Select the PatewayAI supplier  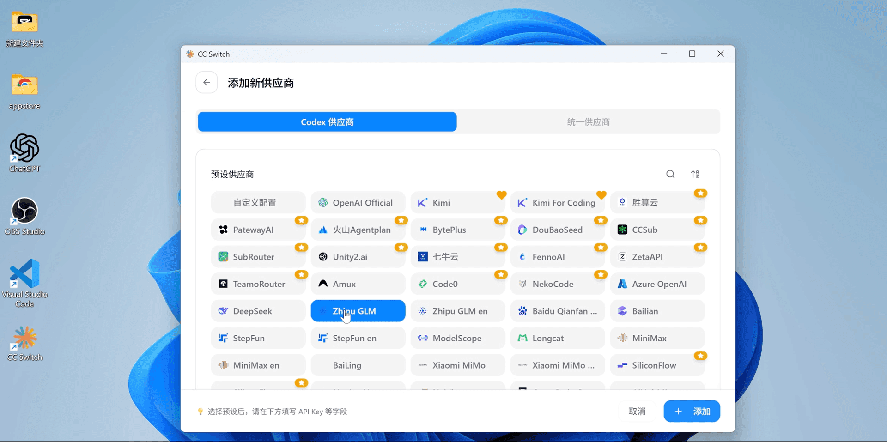tap(258, 230)
